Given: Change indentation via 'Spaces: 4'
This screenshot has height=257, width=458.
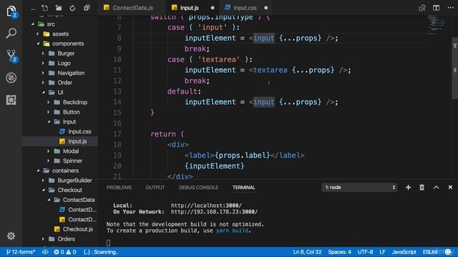Looking at the screenshot, I should pyautogui.click(x=339, y=252).
